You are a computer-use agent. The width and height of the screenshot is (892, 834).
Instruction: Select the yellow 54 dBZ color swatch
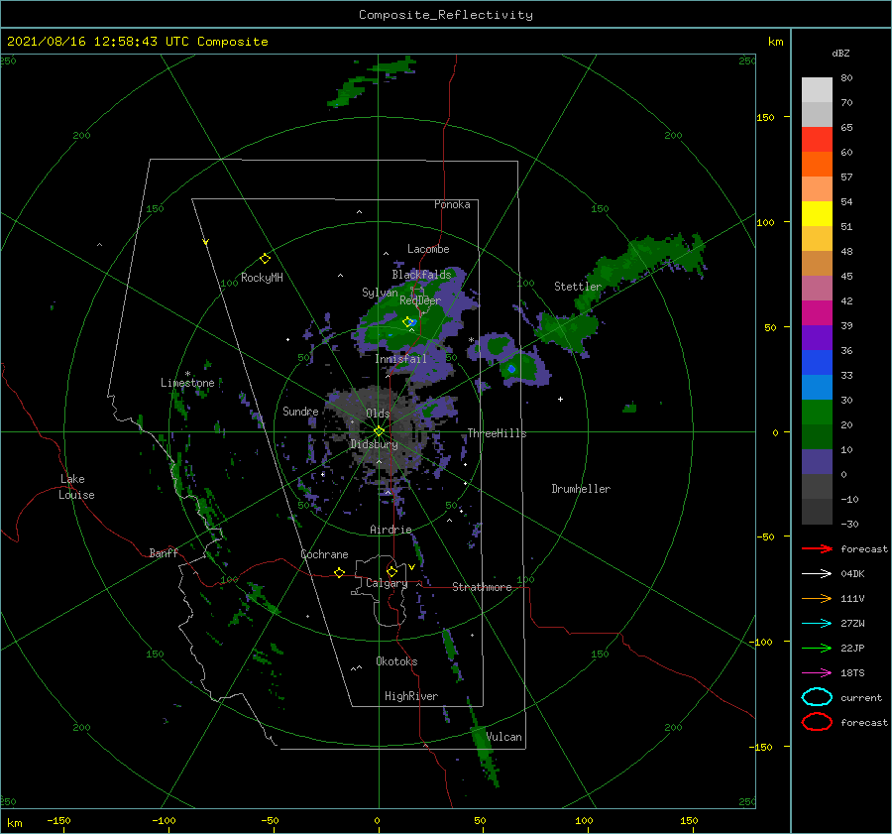[x=817, y=213]
